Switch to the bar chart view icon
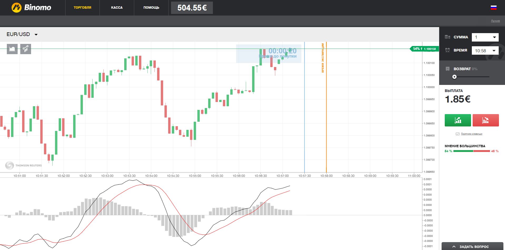This screenshot has height=250, width=505. click(x=26, y=49)
